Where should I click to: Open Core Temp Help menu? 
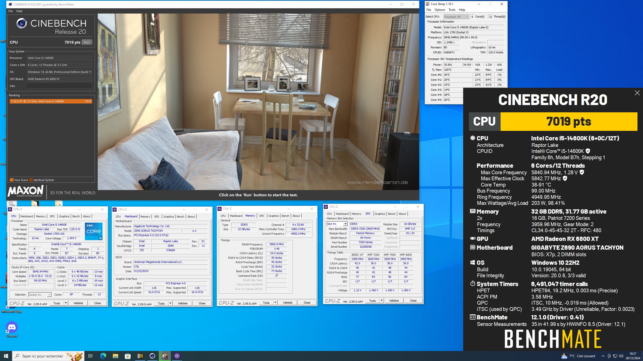point(462,10)
